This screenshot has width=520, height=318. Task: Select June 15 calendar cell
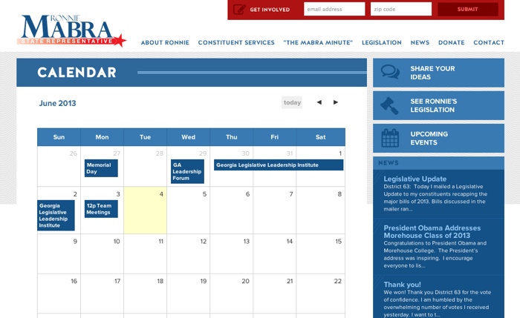click(321, 254)
